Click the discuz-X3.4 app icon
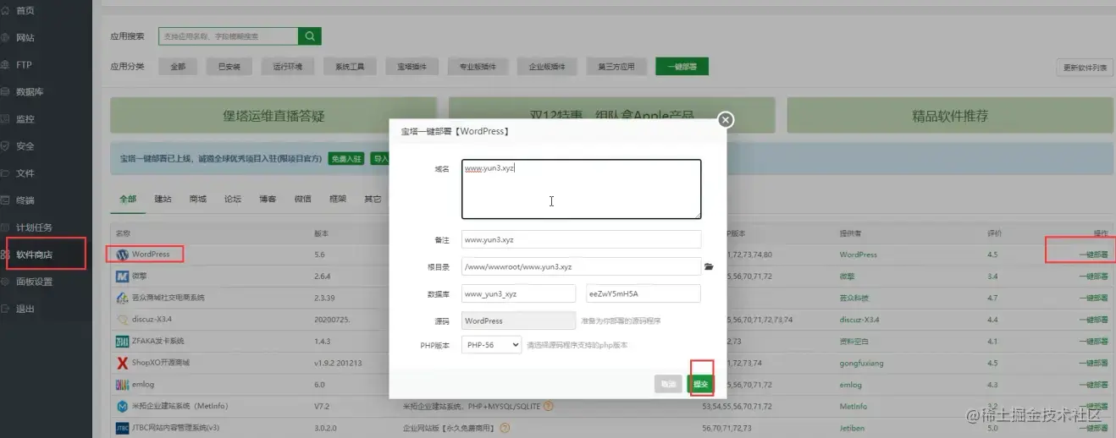 (122, 320)
